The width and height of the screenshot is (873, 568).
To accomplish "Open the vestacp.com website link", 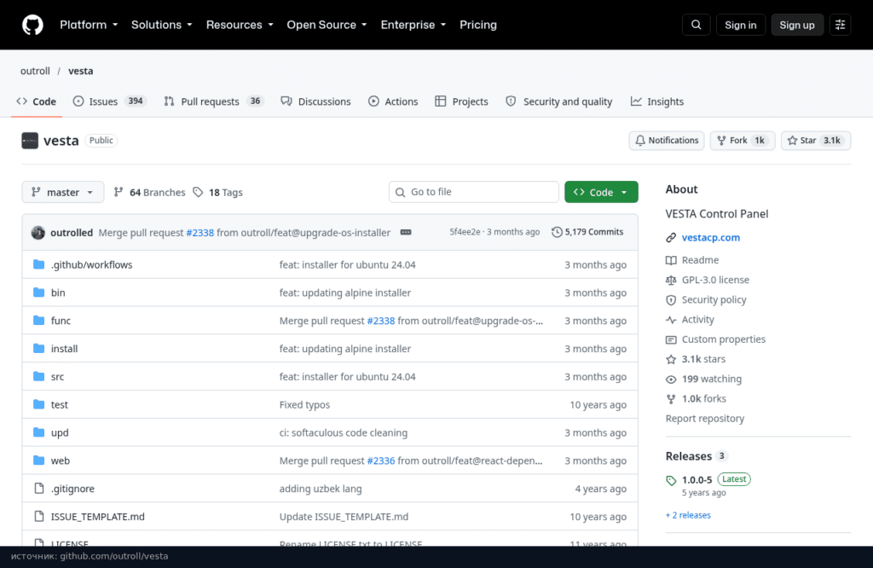I will [x=711, y=238].
